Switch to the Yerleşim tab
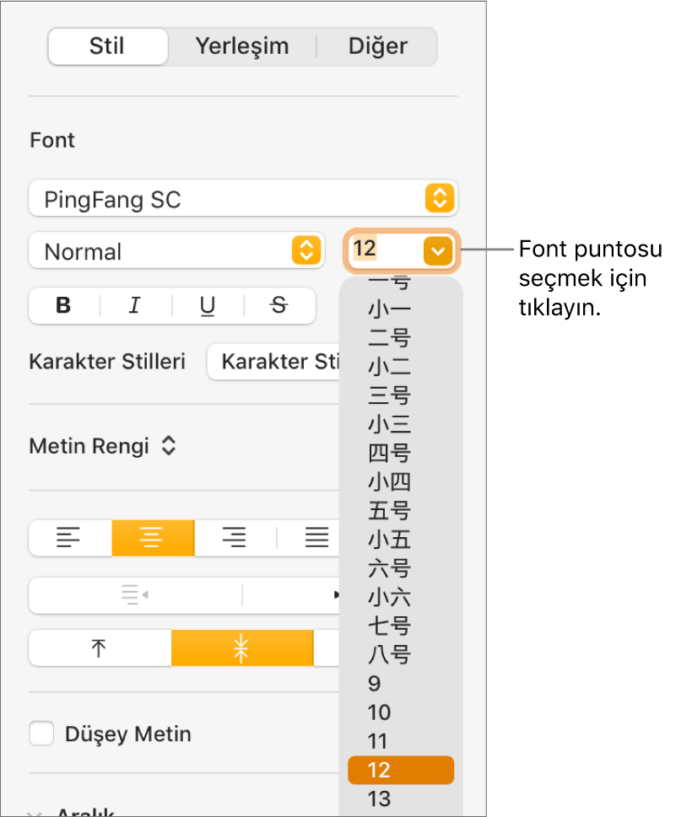This screenshot has width=676, height=817. tap(242, 46)
